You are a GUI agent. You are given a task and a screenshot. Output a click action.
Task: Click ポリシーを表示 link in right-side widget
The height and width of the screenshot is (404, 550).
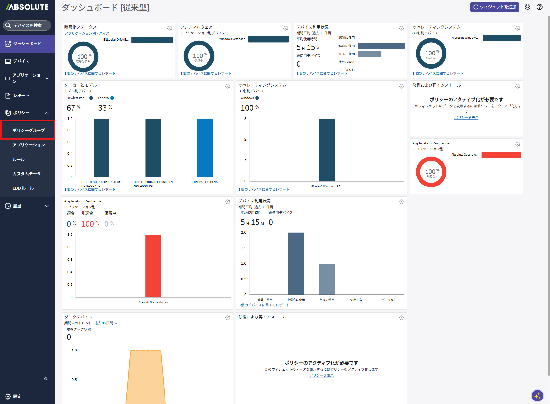466,118
